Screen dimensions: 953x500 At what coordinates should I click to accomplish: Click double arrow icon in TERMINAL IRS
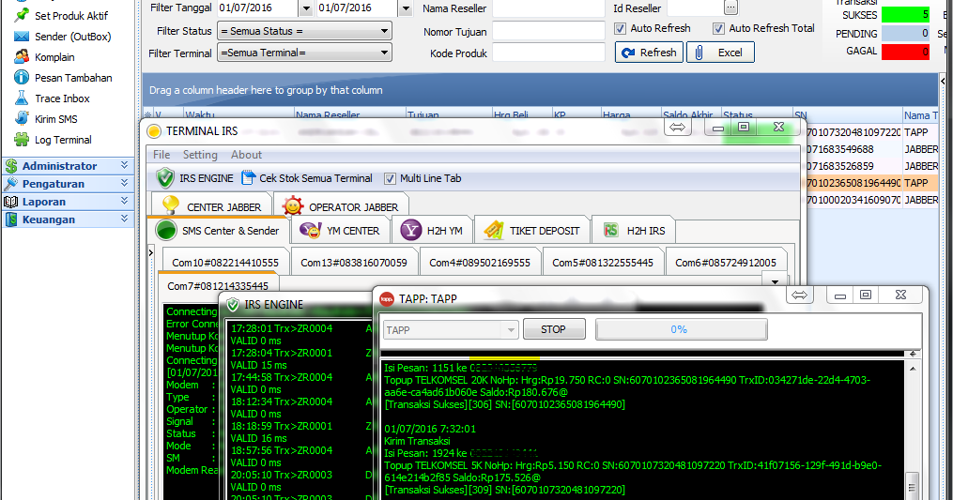coord(678,127)
